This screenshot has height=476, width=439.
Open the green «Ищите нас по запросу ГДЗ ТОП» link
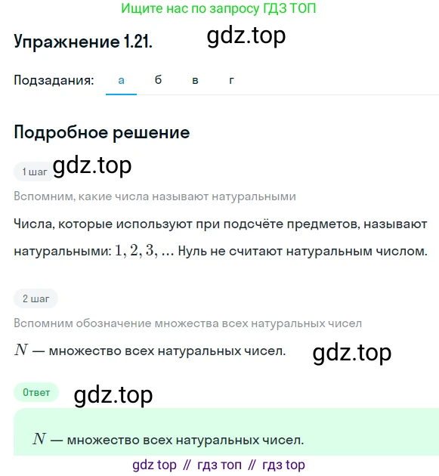pyautogui.click(x=218, y=8)
